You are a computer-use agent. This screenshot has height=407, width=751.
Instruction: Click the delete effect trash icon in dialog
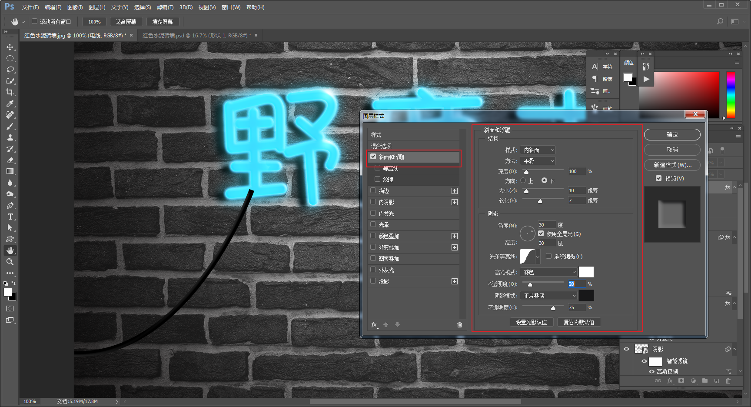459,325
